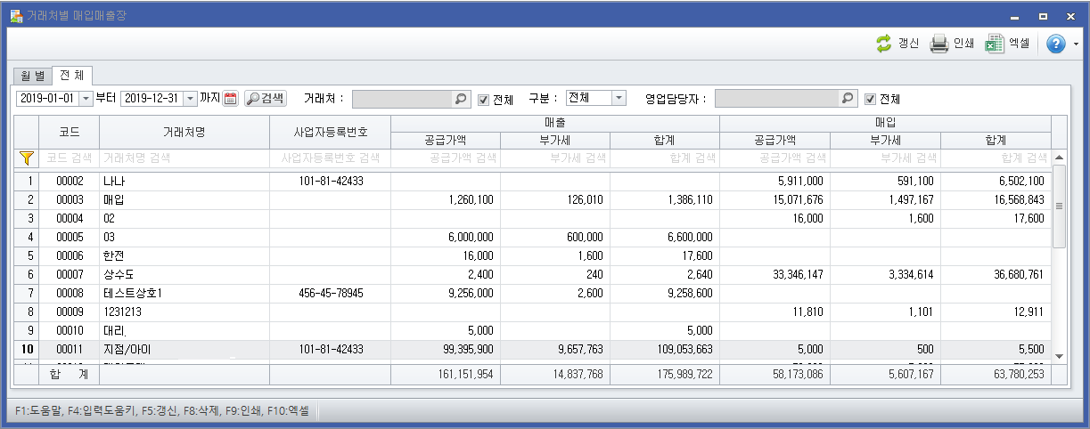Viewport: 1090px width, 429px height.
Task: Click the 16,568,843 purchase total cell
Action: click(x=996, y=199)
